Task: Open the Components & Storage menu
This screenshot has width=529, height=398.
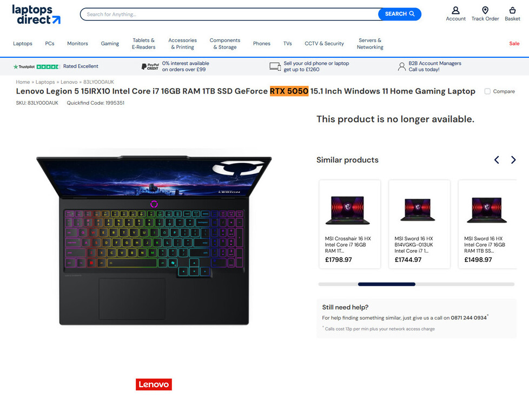Action: (x=225, y=44)
